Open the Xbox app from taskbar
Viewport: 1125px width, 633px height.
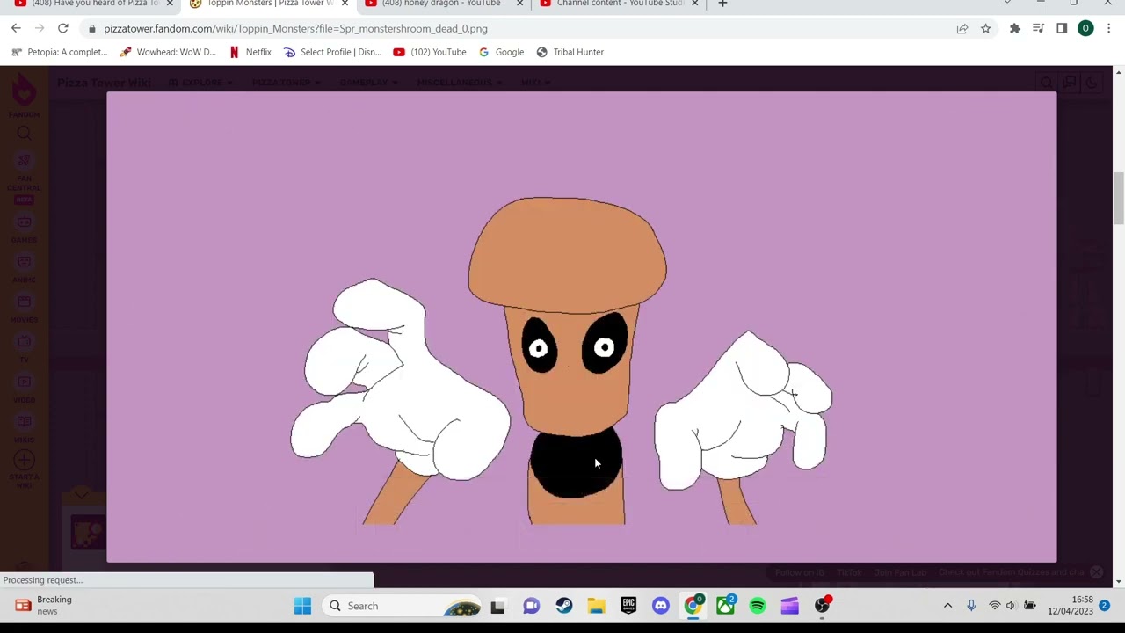(x=725, y=606)
